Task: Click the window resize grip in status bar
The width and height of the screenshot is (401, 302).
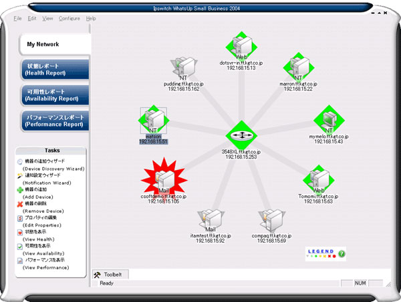Action: 388,284
